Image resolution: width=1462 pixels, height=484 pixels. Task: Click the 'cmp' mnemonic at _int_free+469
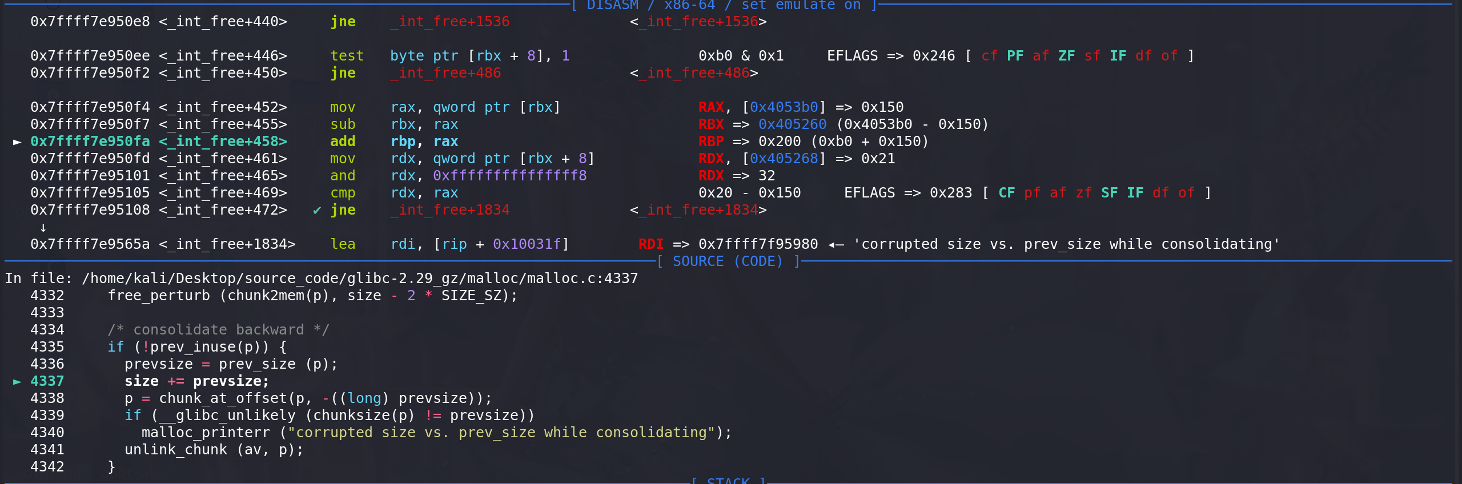343,193
